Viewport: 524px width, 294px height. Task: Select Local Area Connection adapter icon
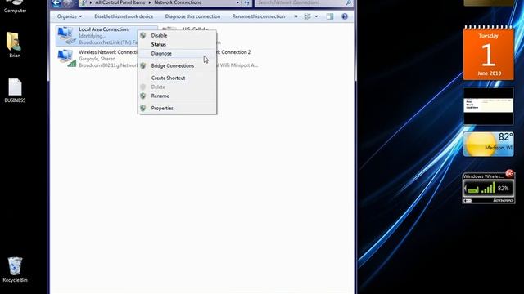(x=66, y=36)
